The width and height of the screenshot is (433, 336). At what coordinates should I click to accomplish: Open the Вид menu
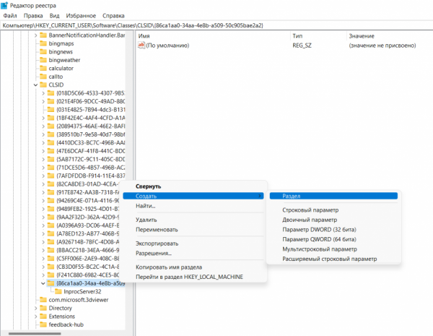[54, 16]
